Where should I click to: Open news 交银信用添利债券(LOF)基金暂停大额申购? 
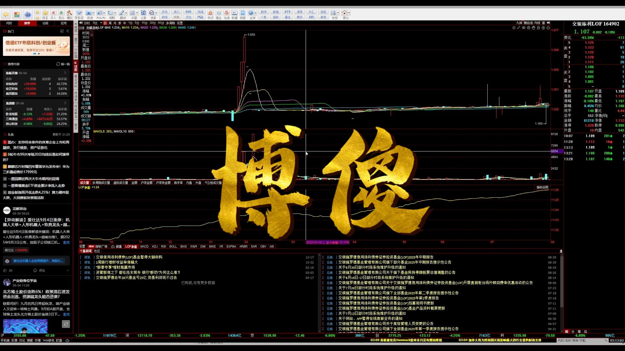(129, 257)
